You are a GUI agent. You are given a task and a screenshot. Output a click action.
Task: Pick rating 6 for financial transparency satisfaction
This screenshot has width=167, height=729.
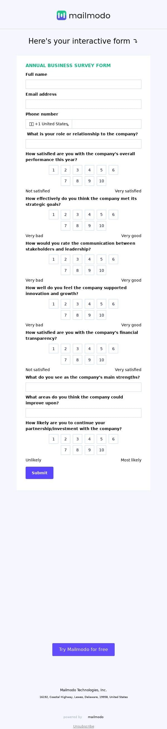[113, 349]
